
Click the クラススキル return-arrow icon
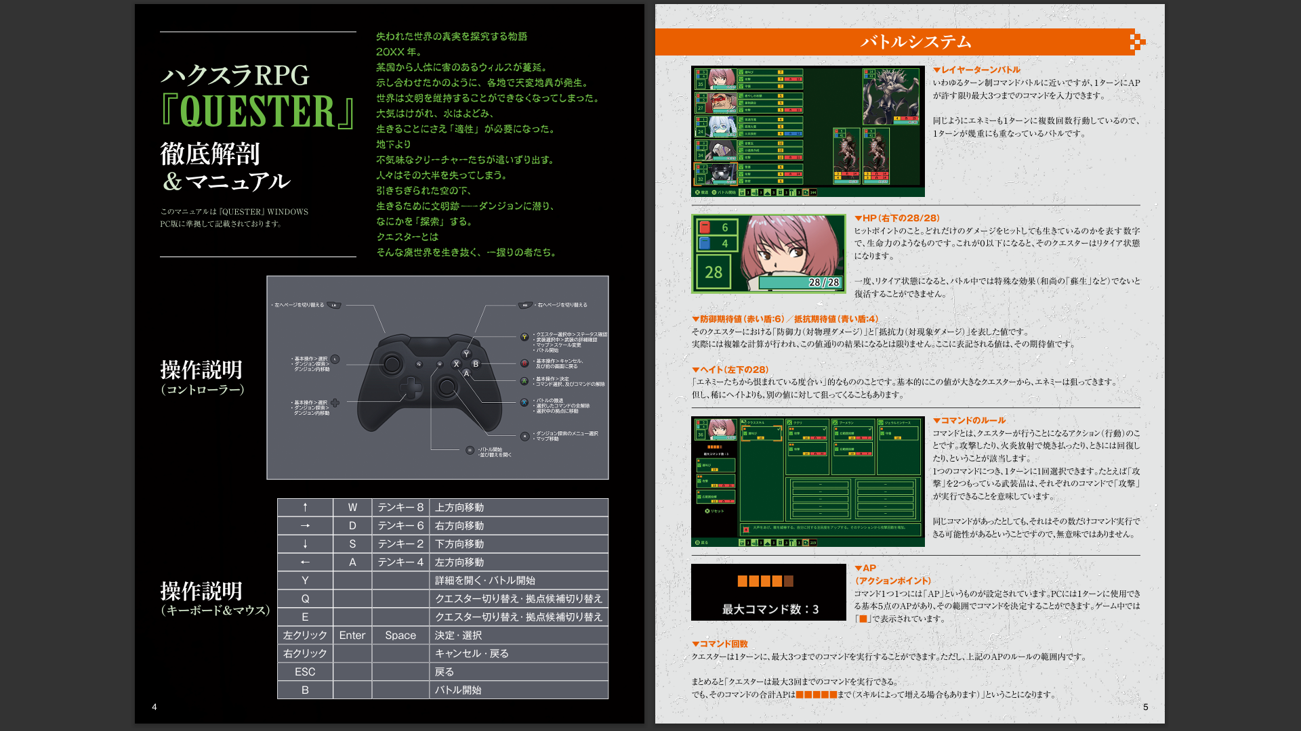(743, 422)
